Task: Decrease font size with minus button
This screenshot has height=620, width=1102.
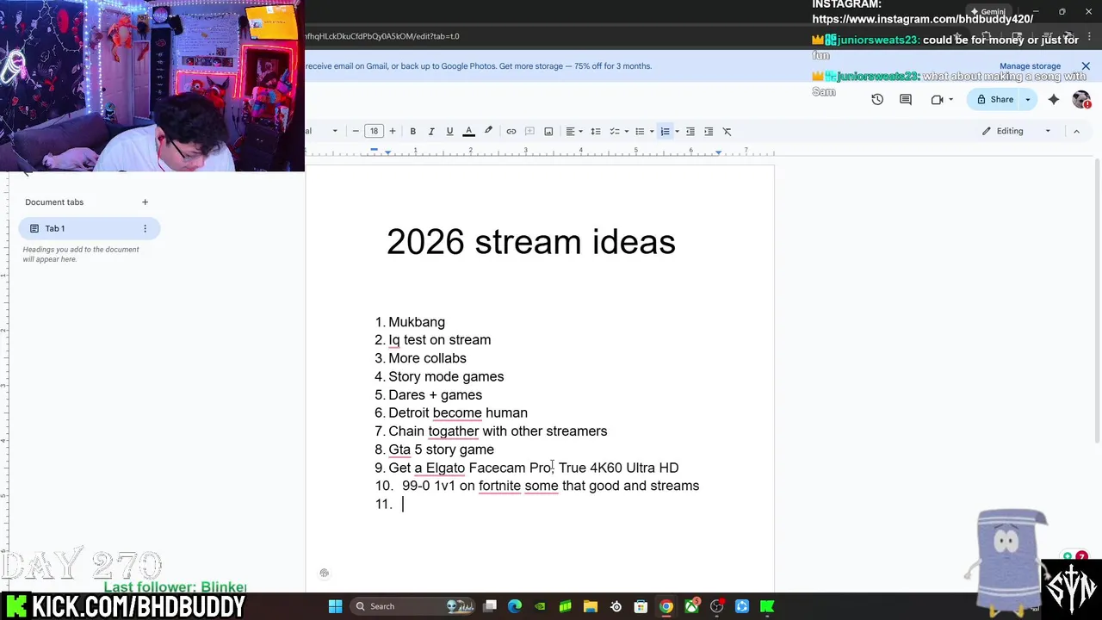Action: (x=356, y=131)
